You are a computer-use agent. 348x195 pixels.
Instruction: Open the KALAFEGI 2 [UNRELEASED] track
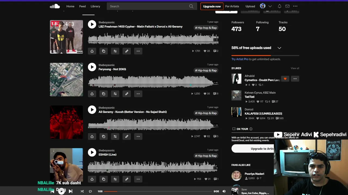[263, 113]
